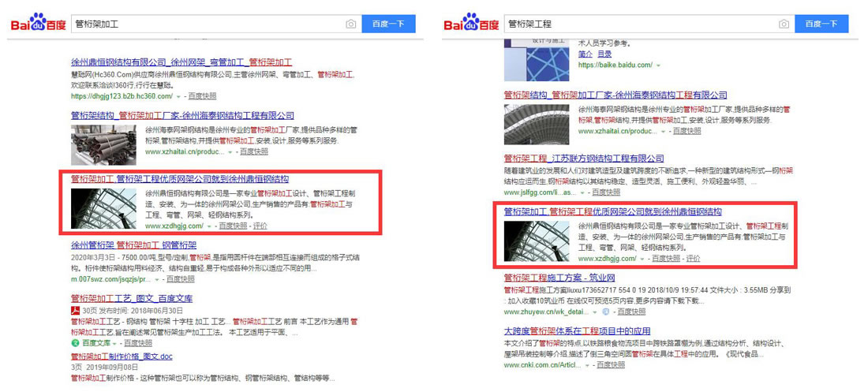
Task: Click the steel pipes thumbnail in 徐州海泰 result
Action: point(103,142)
